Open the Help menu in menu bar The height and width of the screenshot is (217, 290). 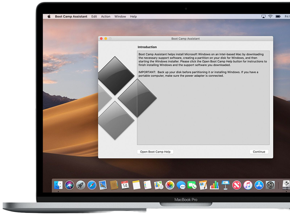133,16
